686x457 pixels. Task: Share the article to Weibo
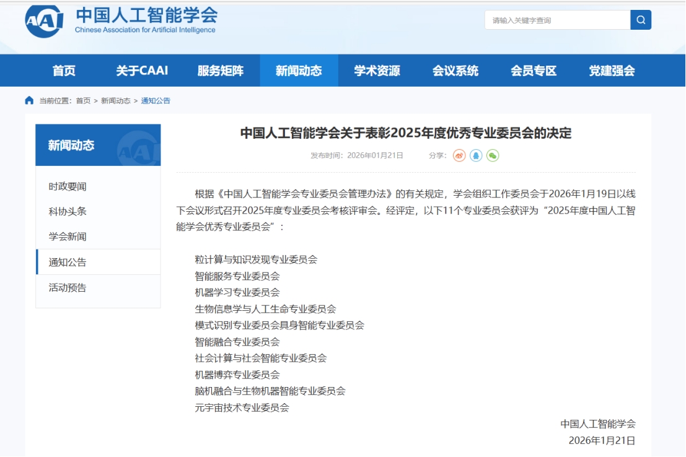[x=459, y=155]
